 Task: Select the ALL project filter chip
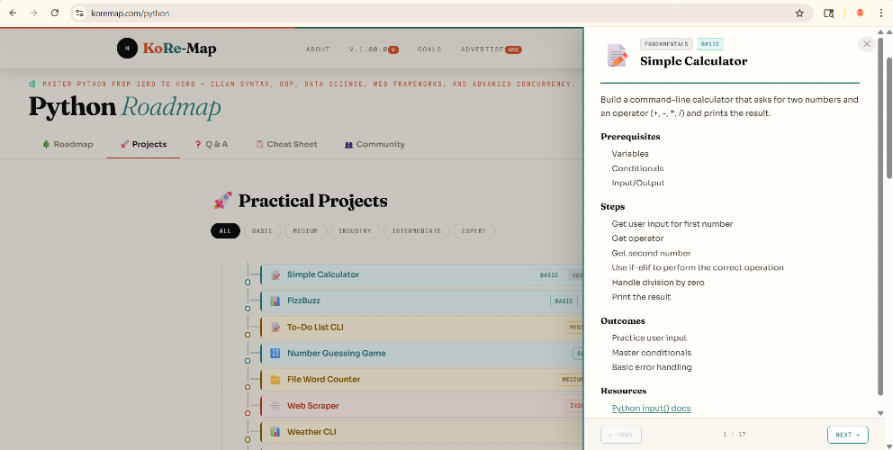point(226,230)
